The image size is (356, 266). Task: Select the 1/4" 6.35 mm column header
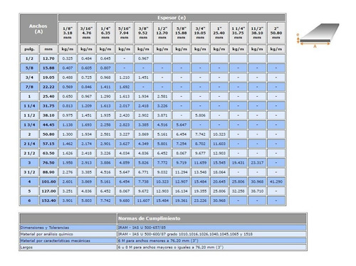[105, 33]
